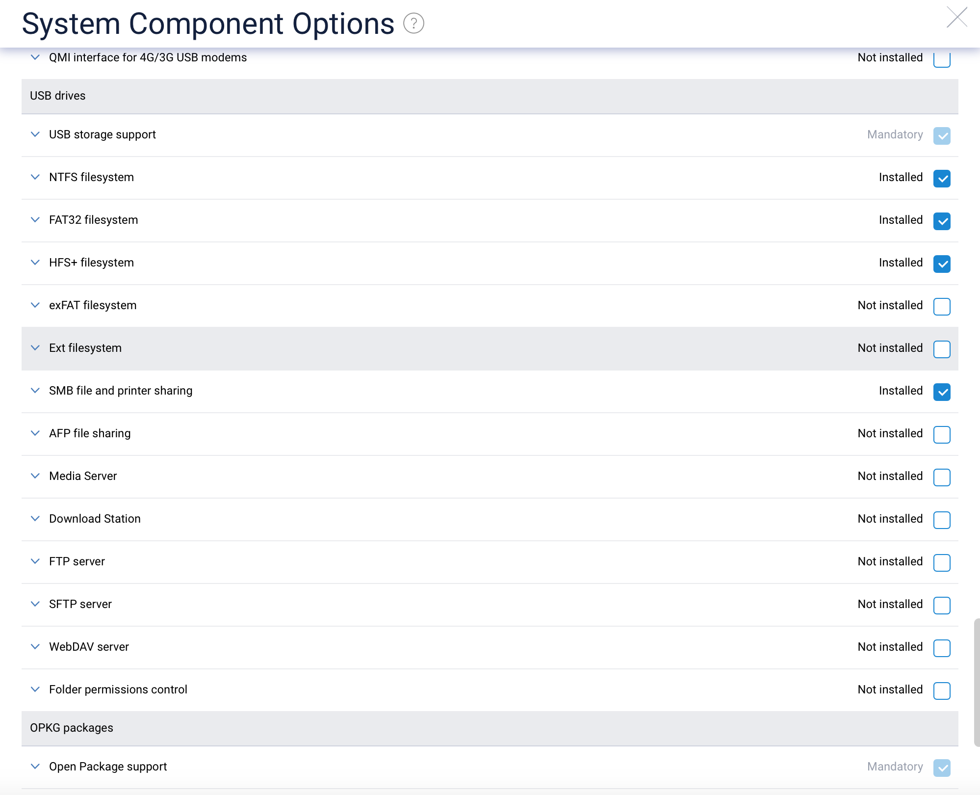Close the System Component Options dialog

tap(956, 18)
